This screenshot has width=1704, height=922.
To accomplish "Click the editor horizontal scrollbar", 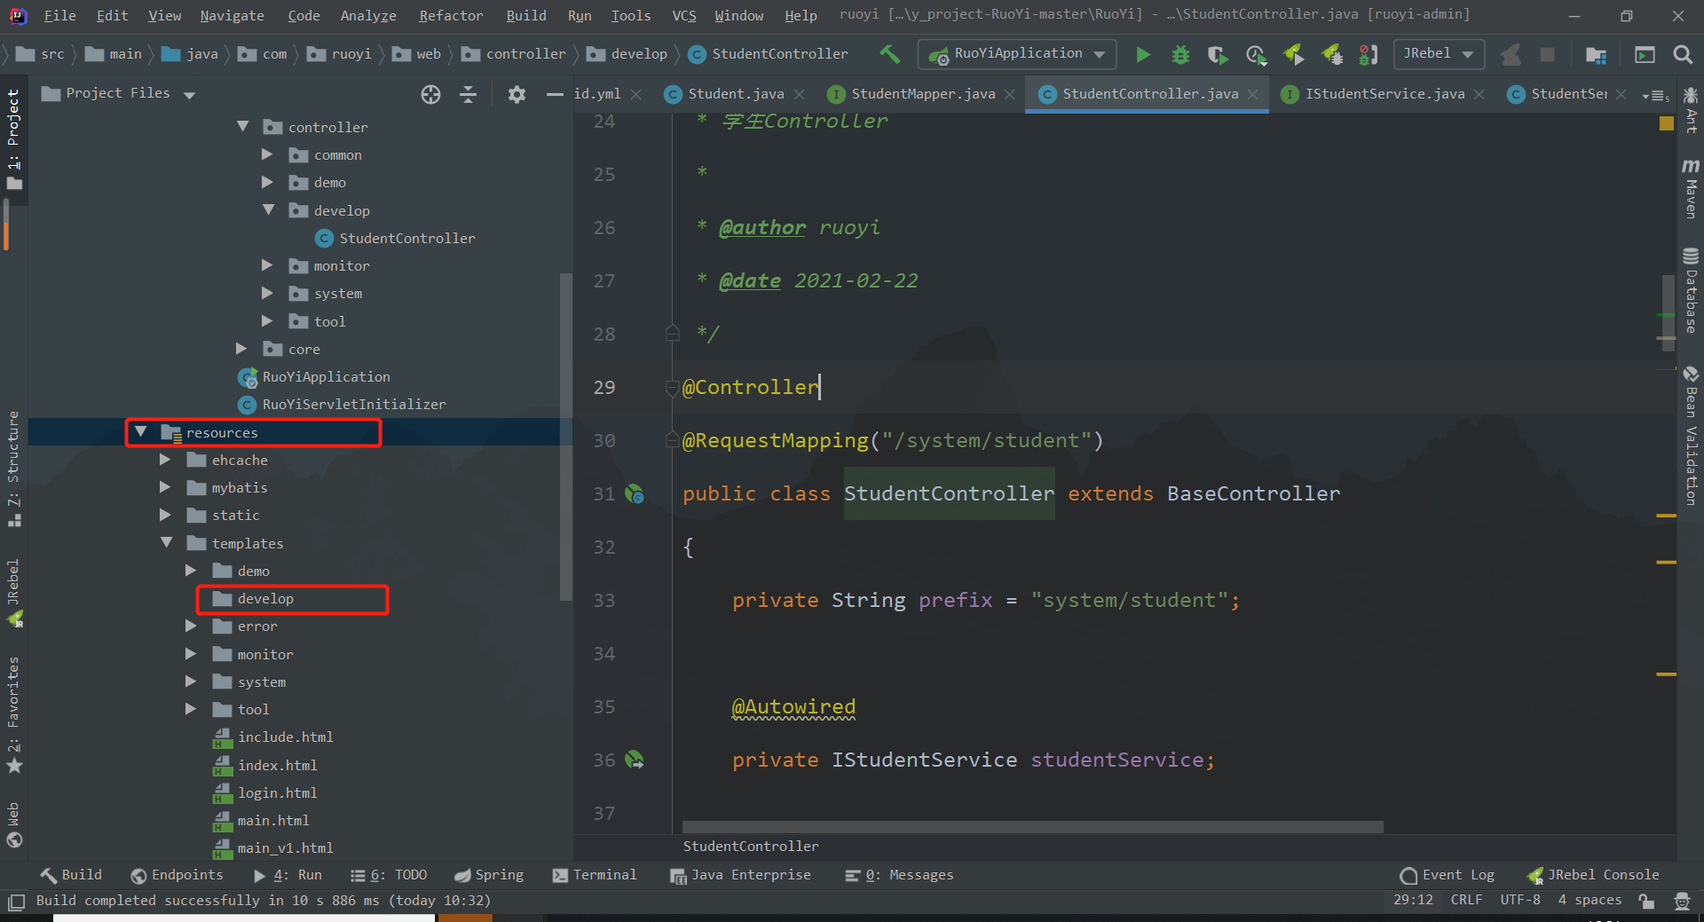I will [x=1033, y=827].
